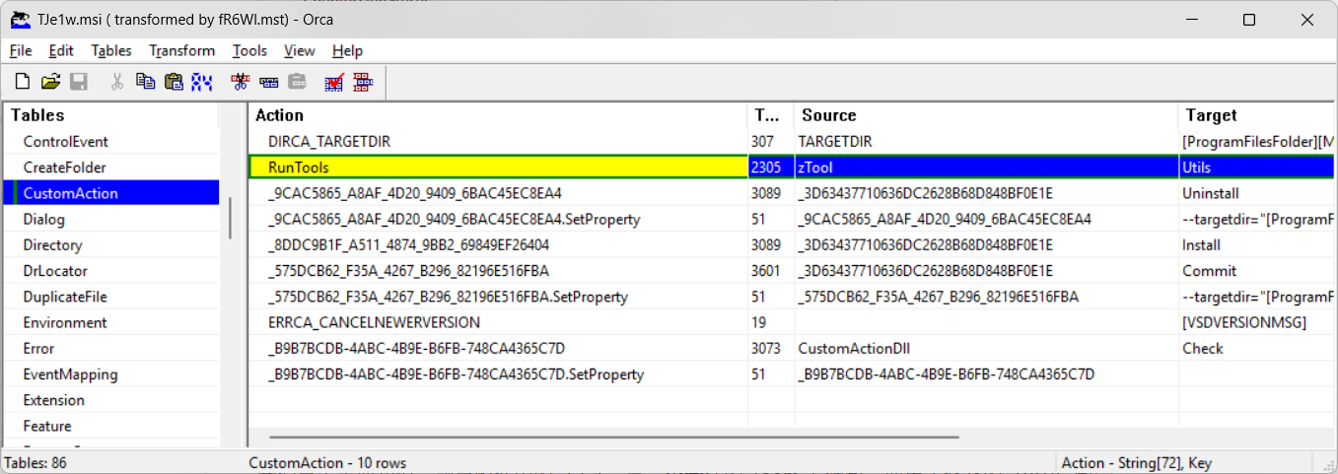The image size is (1338, 474).
Task: Click the Orca application icon in title bar
Action: click(19, 19)
